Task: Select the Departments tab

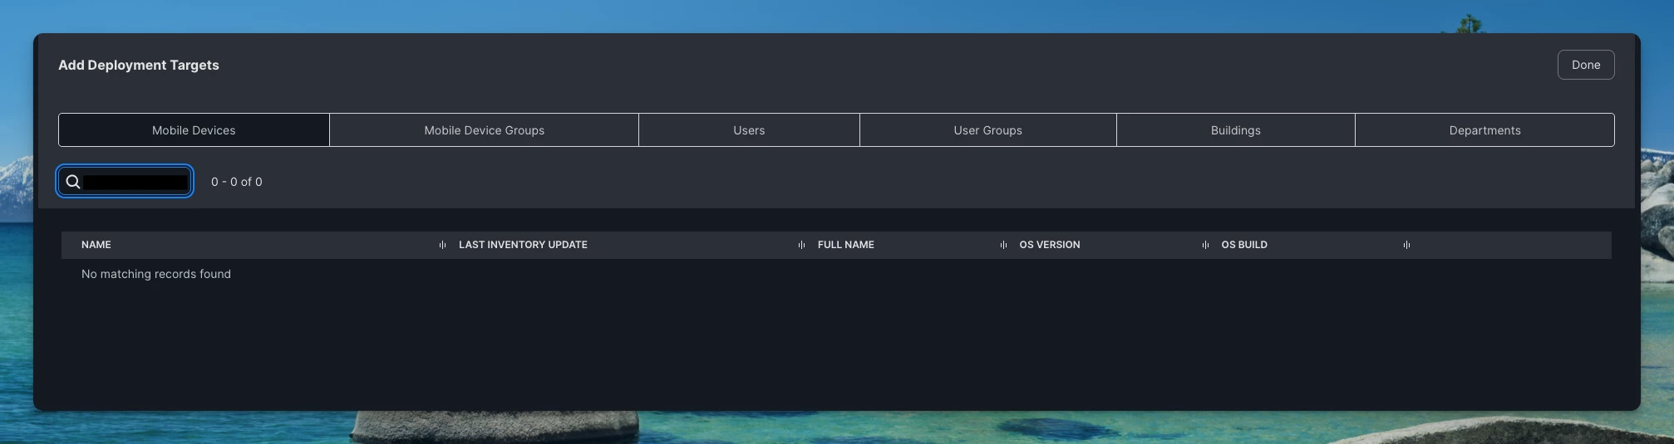Action: (x=1484, y=130)
